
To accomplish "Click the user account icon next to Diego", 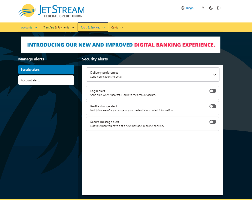I will click(182, 8).
